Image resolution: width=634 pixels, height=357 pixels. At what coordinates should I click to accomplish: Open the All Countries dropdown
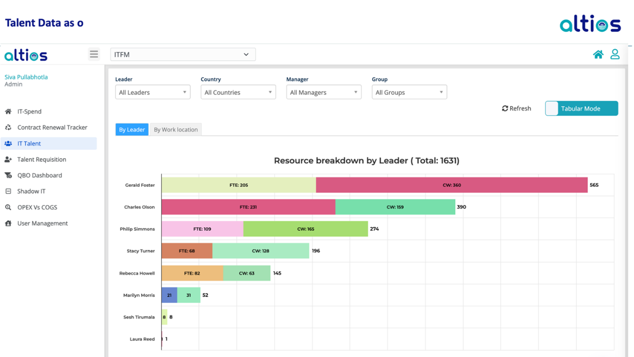(238, 92)
